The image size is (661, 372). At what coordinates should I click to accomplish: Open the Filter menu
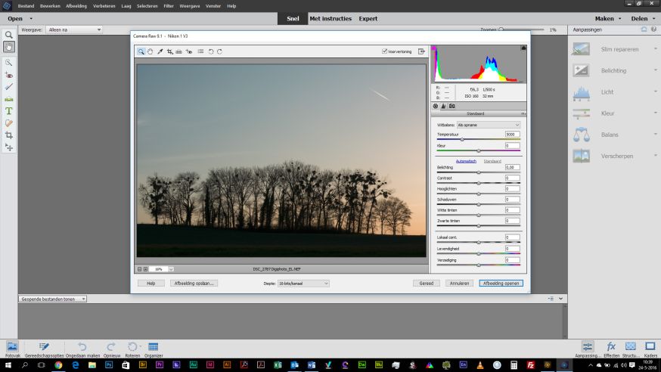pyautogui.click(x=169, y=5)
